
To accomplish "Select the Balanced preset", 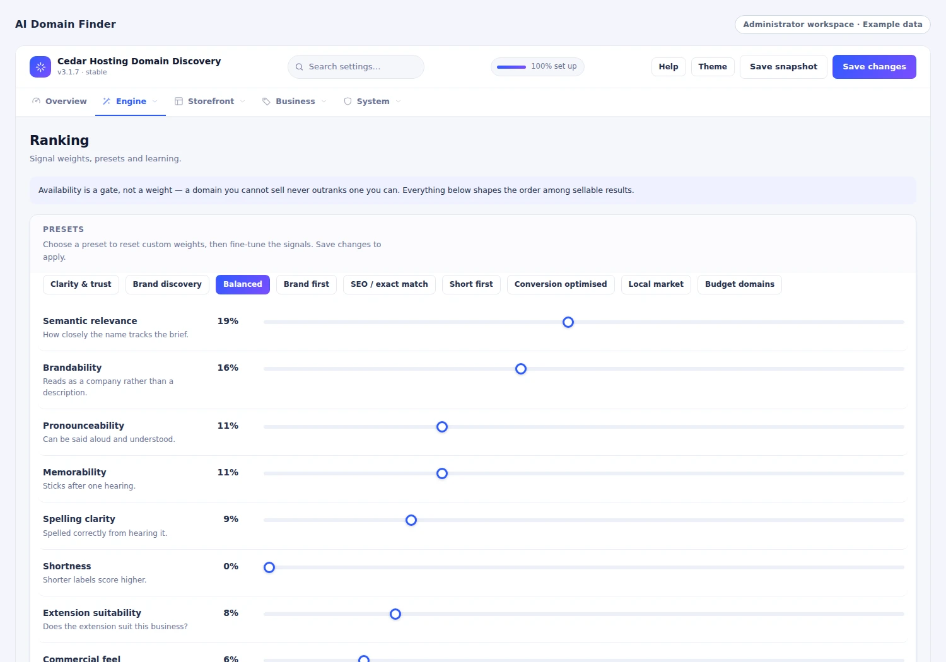I will click(x=243, y=284).
